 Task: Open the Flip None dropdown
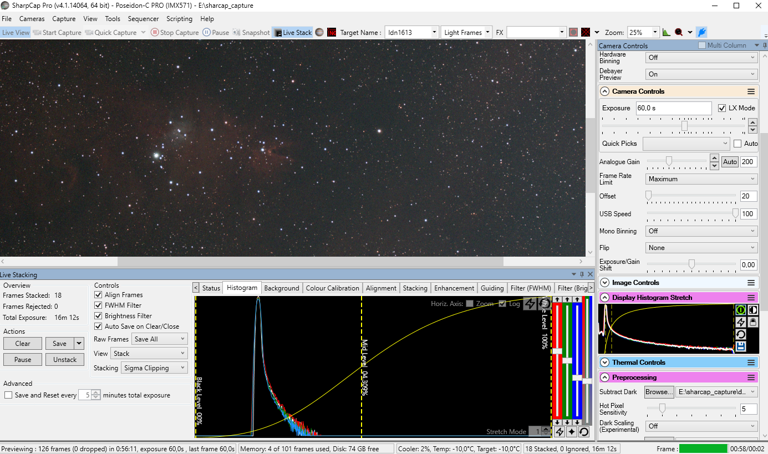(x=701, y=248)
